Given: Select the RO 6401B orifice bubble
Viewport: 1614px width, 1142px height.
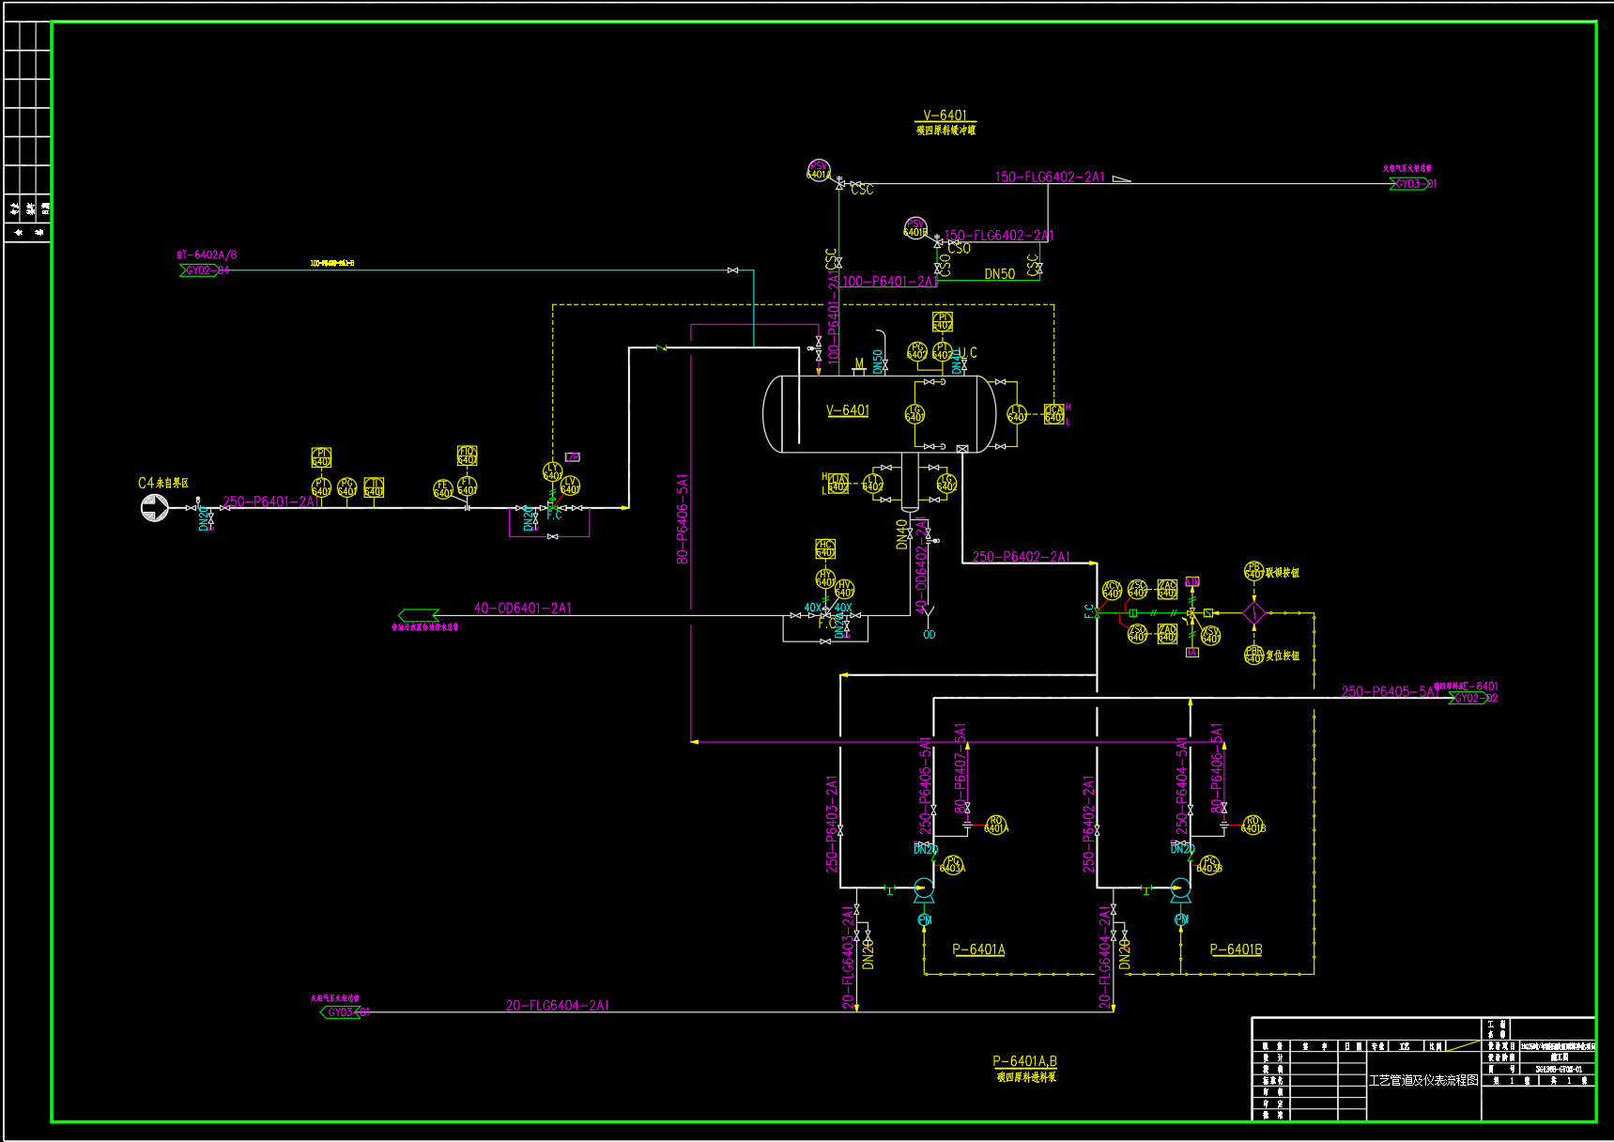Looking at the screenshot, I should pyautogui.click(x=1253, y=826).
